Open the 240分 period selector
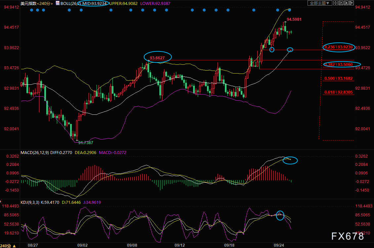This screenshot has width=374, height=248. 45,4
